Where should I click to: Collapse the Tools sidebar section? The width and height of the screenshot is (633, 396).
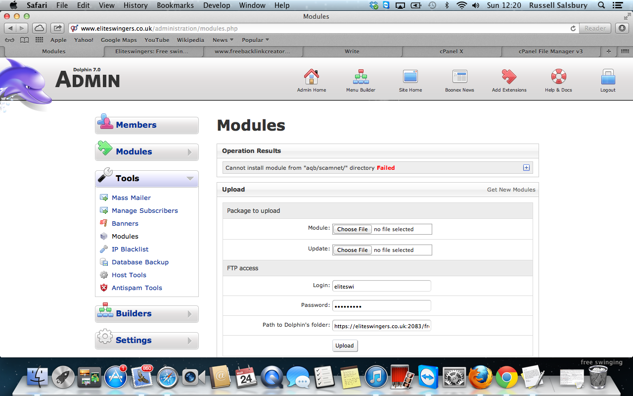click(x=190, y=179)
